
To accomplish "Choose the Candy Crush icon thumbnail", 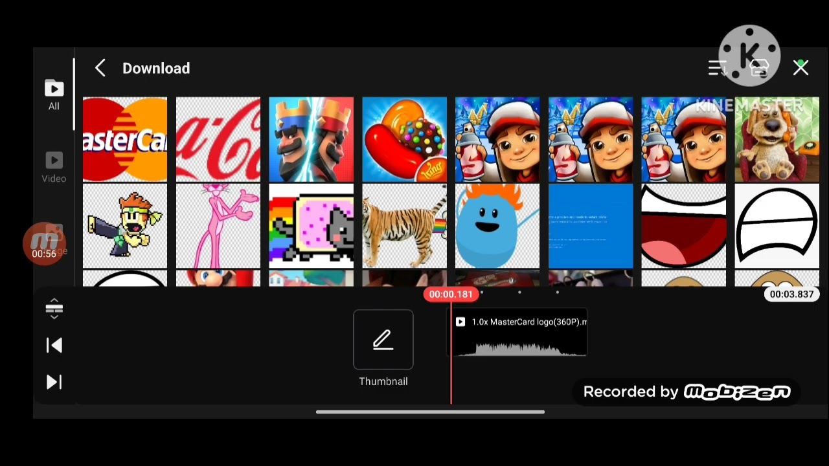I will point(405,139).
